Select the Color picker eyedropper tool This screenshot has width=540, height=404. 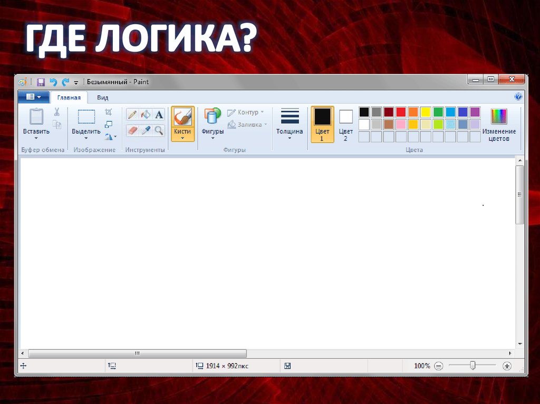pyautogui.click(x=146, y=131)
